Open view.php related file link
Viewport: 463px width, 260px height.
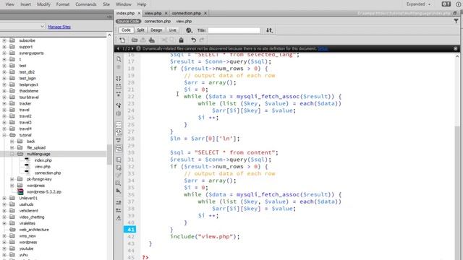(184, 21)
